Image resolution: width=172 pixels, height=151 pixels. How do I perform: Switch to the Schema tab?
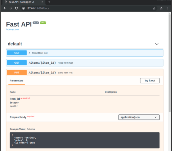[x=31, y=129]
